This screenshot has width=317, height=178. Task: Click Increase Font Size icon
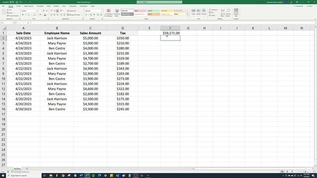coord(44,11)
